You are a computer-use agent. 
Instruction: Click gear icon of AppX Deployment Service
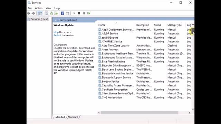point(100,30)
